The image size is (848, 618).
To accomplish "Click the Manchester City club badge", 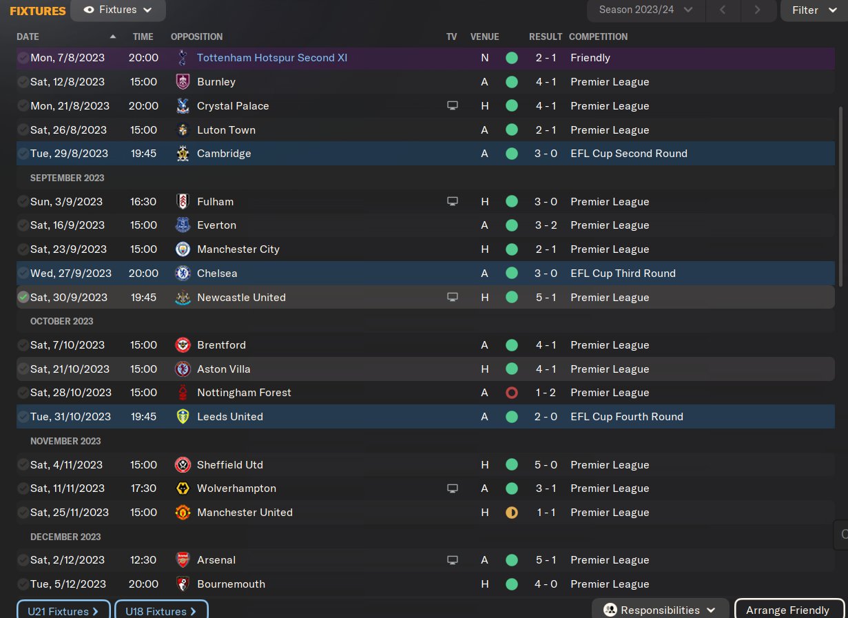I will 183,249.
